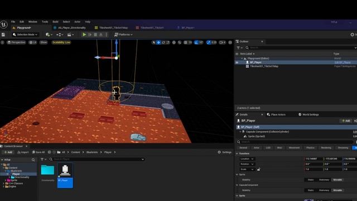Open the Build menu

pos(55,22)
